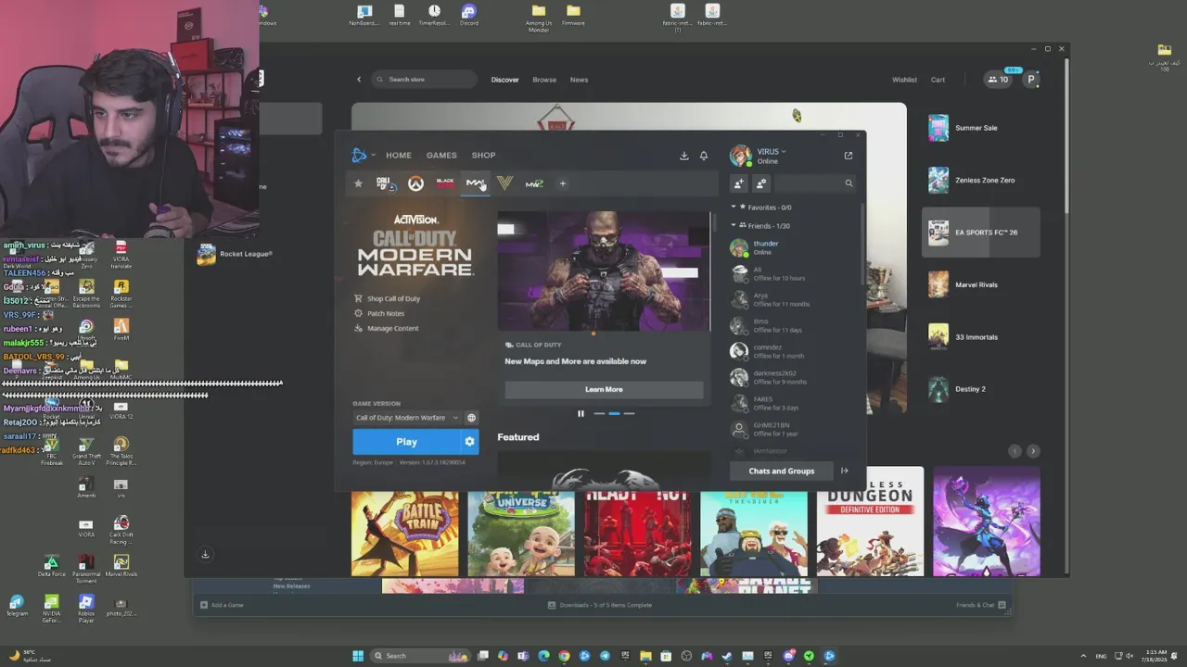Open Epic Wishlist
Viewport: 1187px width, 667px height.
[x=904, y=80]
